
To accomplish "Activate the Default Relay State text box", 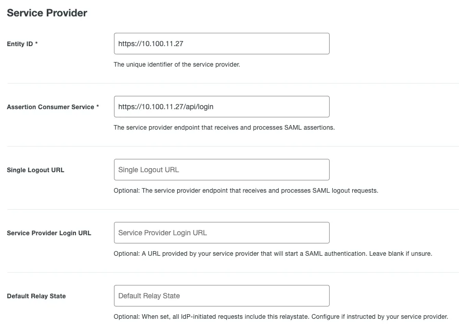I will click(222, 296).
